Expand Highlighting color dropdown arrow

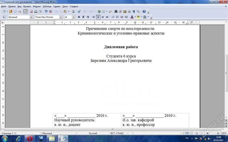(x=142, y=17)
